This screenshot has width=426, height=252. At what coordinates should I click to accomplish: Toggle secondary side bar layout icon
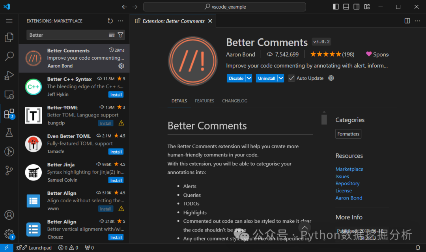click(x=357, y=7)
